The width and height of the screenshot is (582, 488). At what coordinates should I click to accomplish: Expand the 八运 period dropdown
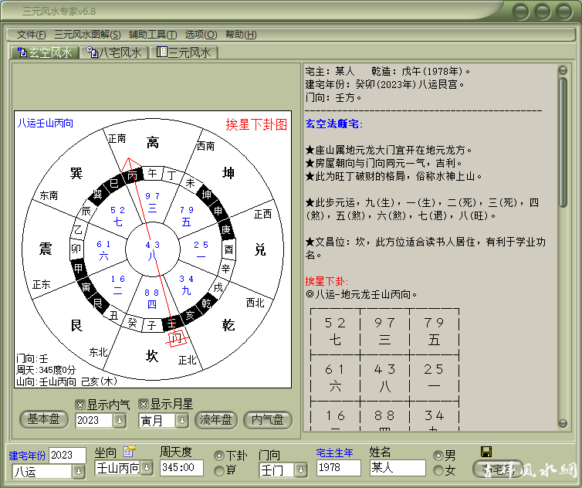click(78, 472)
